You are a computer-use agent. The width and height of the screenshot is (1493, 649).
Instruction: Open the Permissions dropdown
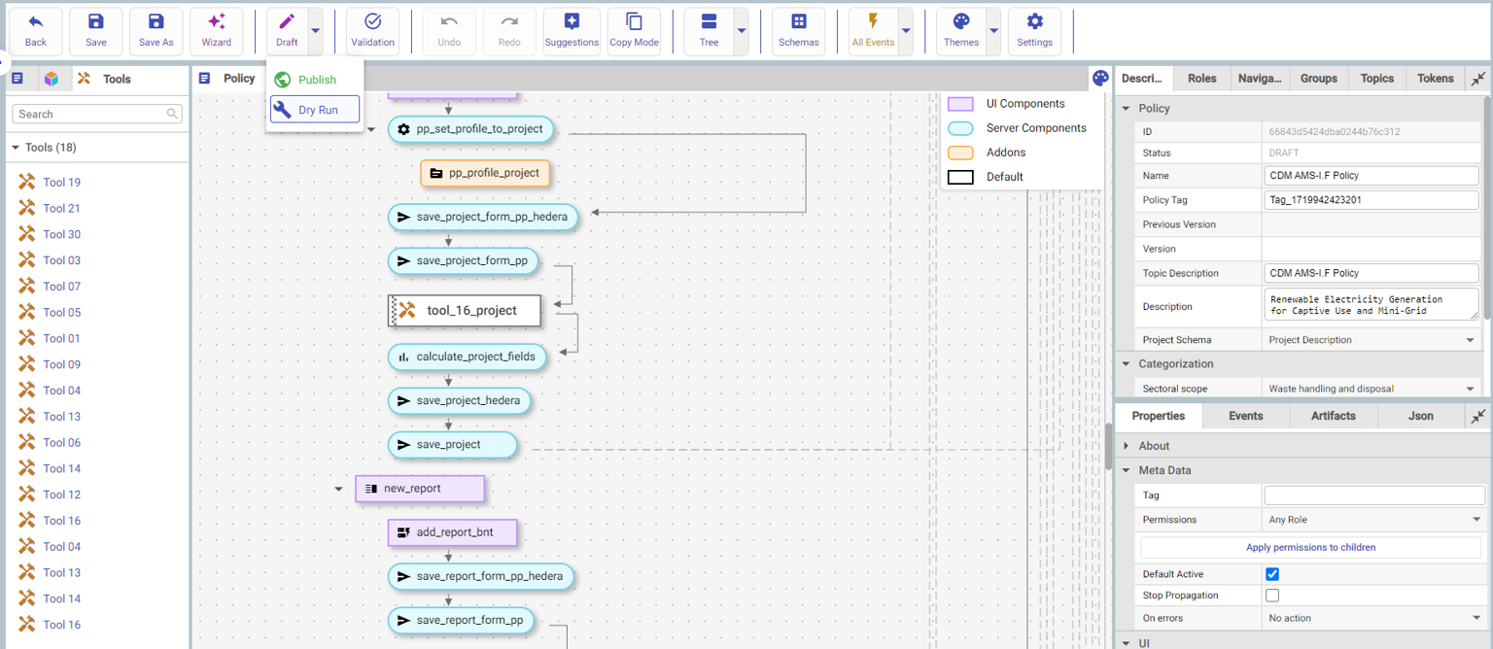[1373, 520]
